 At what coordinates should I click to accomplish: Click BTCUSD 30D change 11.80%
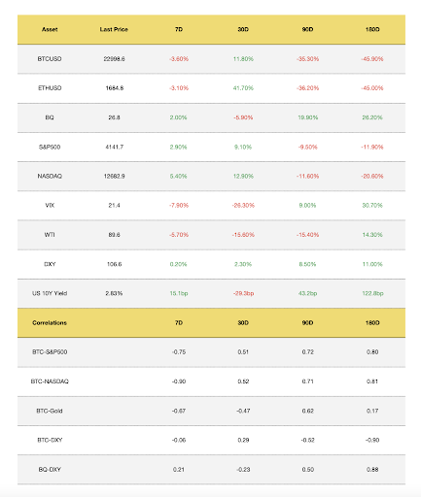243,59
